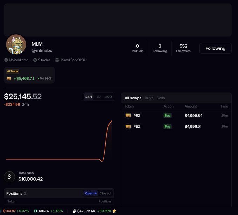Open the MLM profile avatar
Viewport: 238px width, 215px height.
coord(16,44)
